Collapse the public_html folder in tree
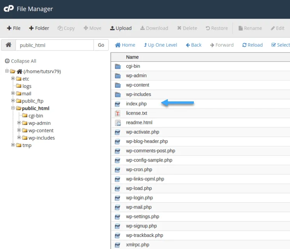The height and width of the screenshot is (249, 290). 13,108
